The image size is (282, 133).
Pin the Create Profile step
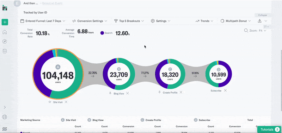pos(159,92)
